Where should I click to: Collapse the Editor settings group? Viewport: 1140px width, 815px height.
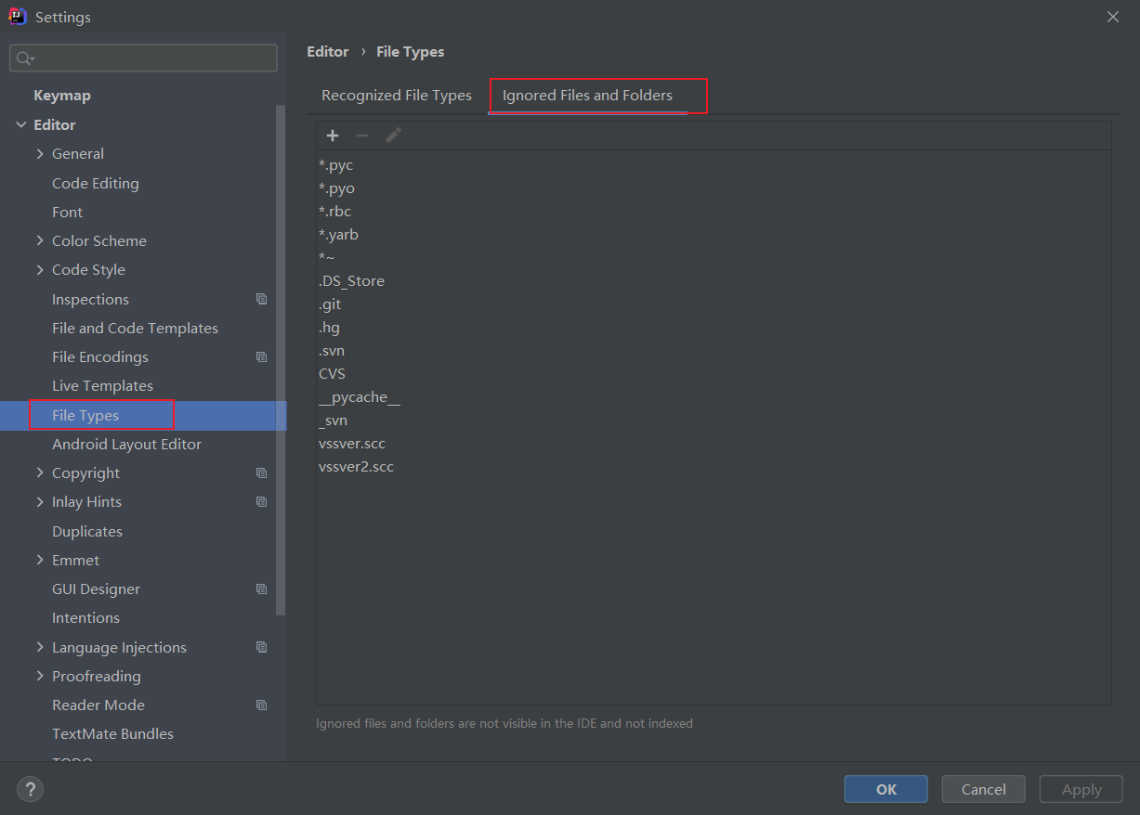click(x=20, y=124)
